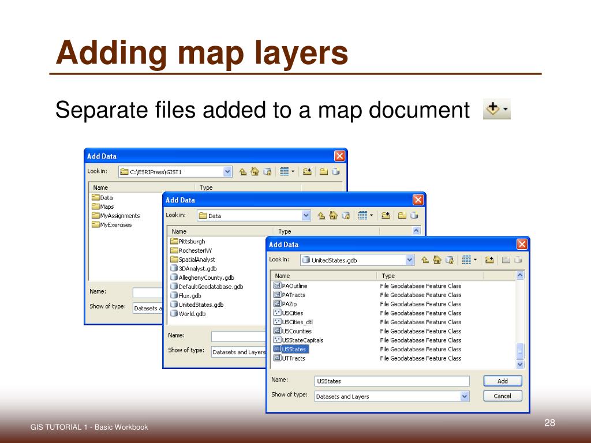The width and height of the screenshot is (591, 443).
Task: Click the Name field containing USStates
Action: click(x=392, y=381)
